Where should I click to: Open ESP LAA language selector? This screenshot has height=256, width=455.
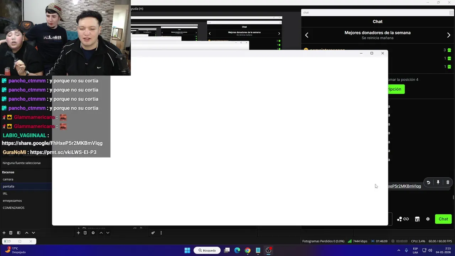pyautogui.click(x=415, y=250)
